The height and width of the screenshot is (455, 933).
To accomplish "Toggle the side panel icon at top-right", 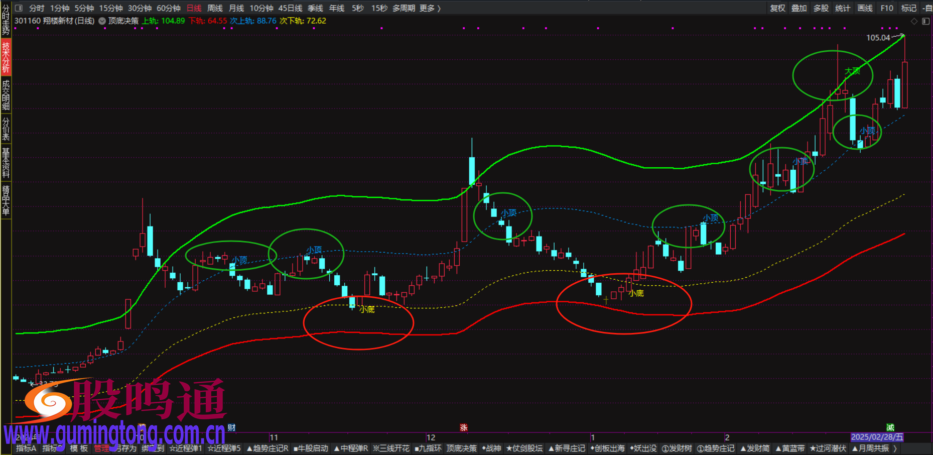I will click(925, 21).
